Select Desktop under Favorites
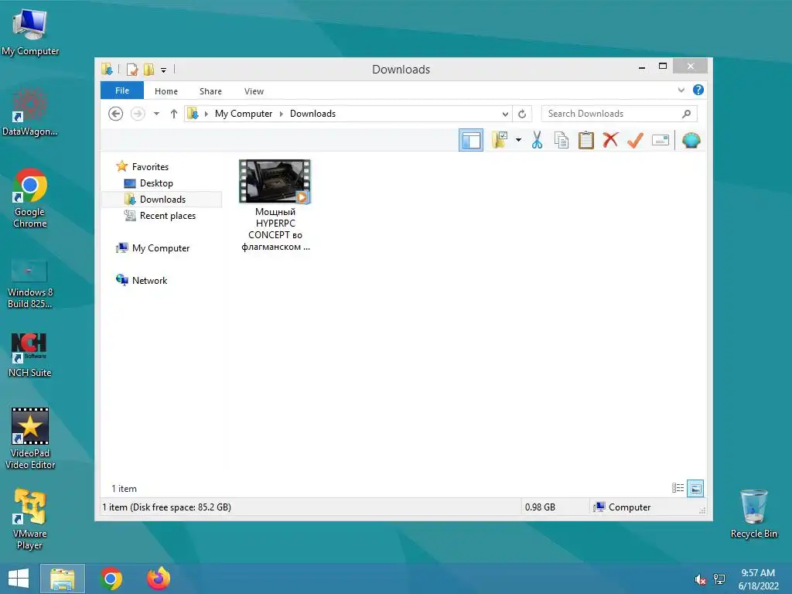The width and height of the screenshot is (792, 594). tap(156, 183)
